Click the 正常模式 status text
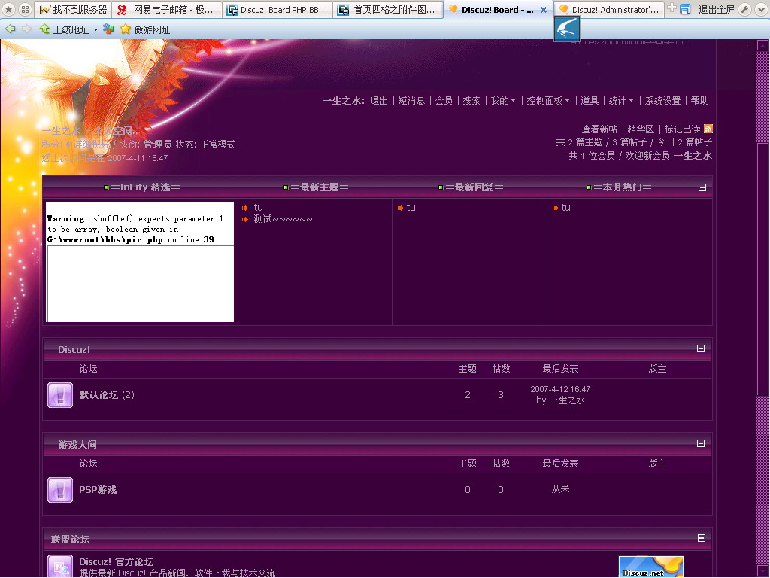Screen dimensions: 770x578 [217, 144]
